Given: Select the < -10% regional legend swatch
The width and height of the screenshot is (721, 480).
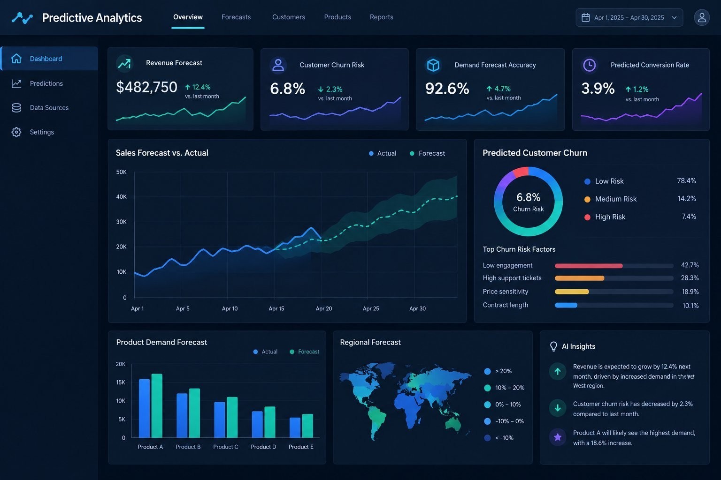Looking at the screenshot, I should (487, 438).
